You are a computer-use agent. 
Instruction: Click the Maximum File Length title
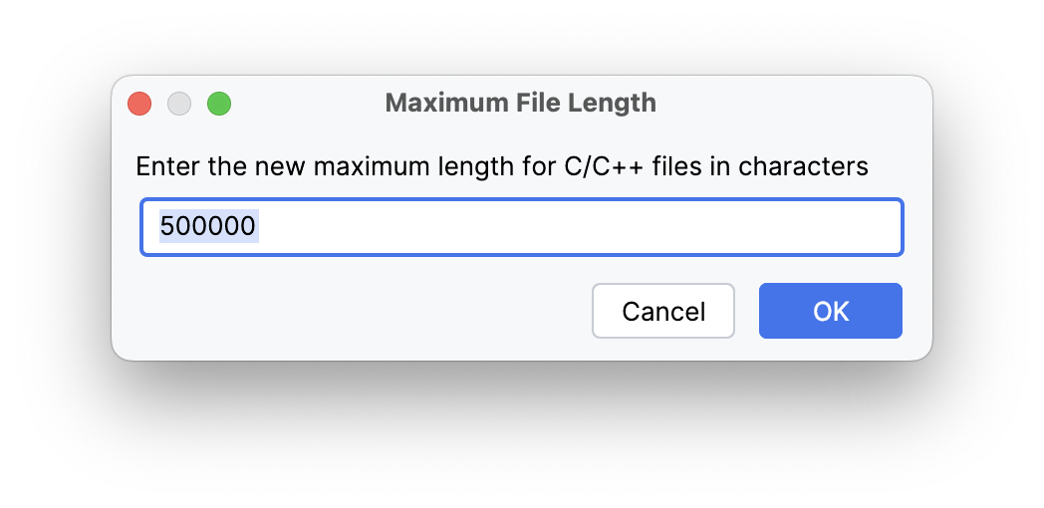pos(520,103)
